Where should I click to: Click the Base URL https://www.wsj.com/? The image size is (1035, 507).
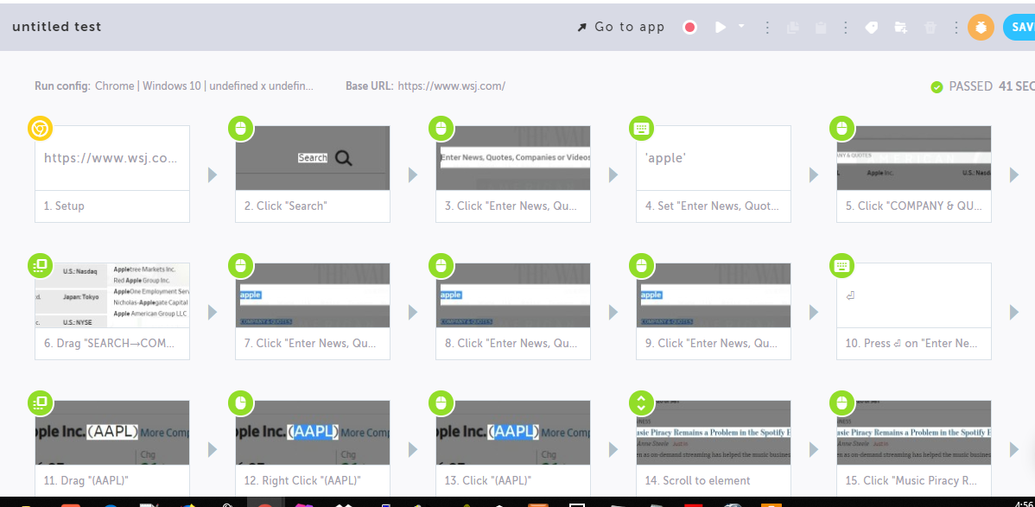[452, 86]
